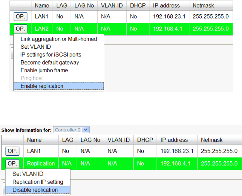Click OP. button for Replication row
Screen dimensions: 242x196
(x=12, y=163)
